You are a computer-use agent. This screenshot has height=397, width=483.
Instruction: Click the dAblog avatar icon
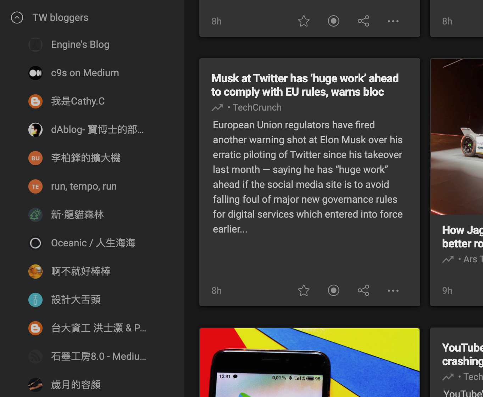(x=35, y=130)
